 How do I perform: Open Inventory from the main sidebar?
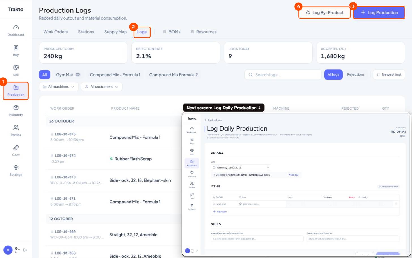click(16, 110)
